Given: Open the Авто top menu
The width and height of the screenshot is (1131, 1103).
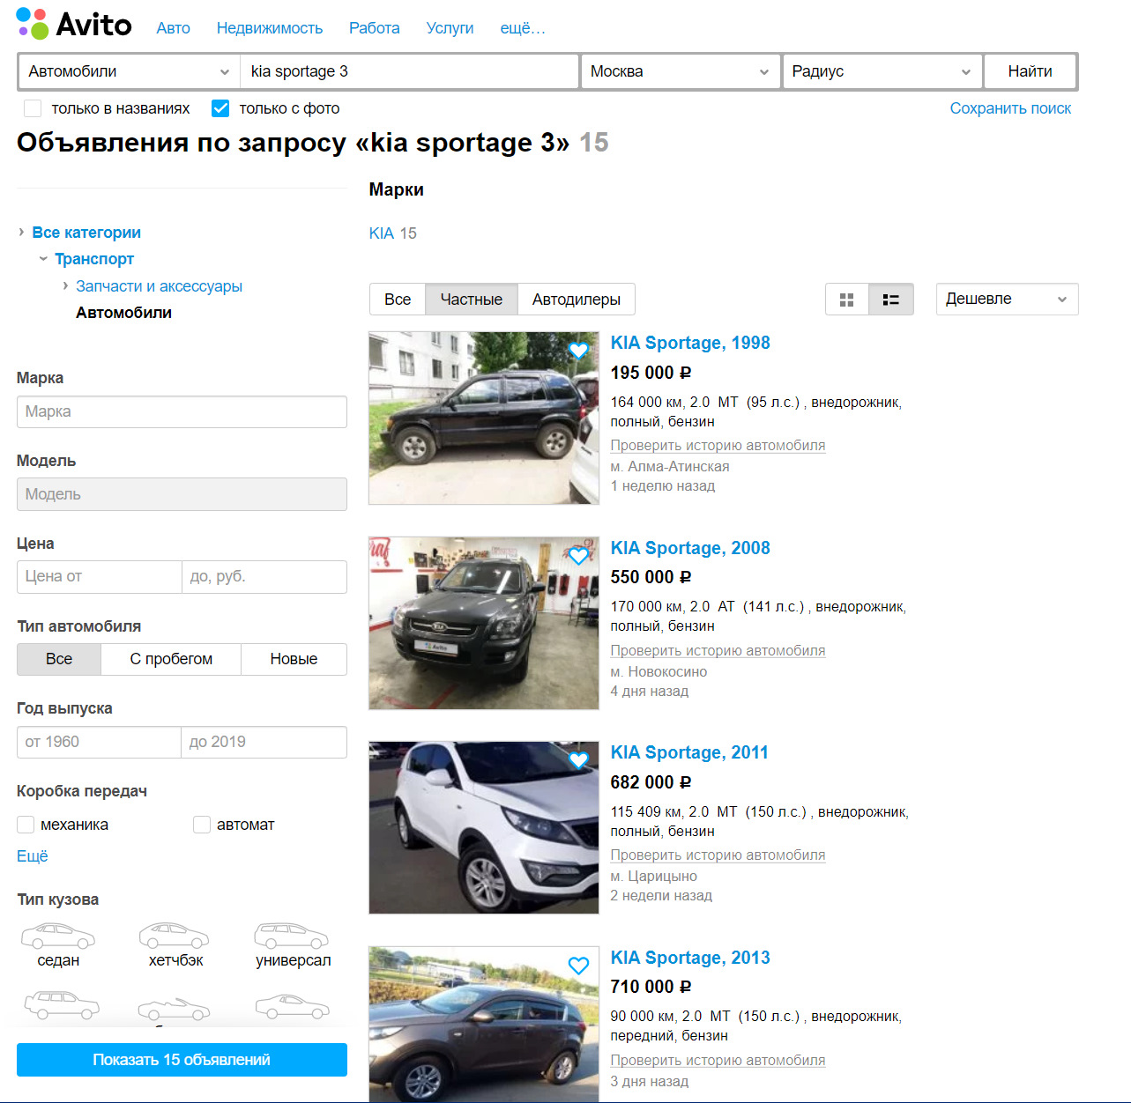Looking at the screenshot, I should pyautogui.click(x=173, y=28).
